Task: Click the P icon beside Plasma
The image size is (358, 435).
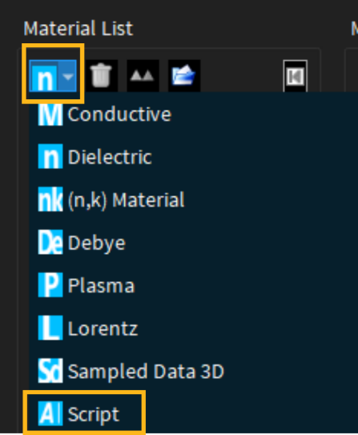Action: [50, 285]
